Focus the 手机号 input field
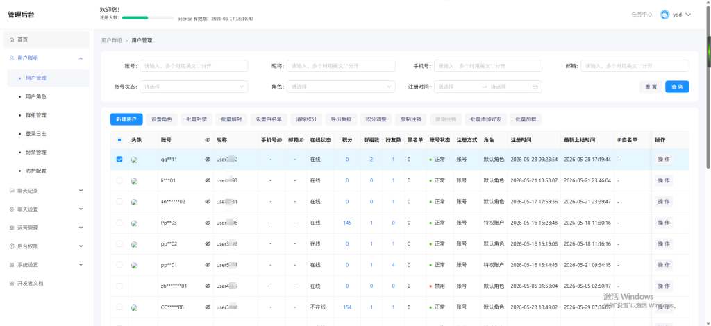Image resolution: width=711 pixels, height=326 pixels. click(488, 66)
